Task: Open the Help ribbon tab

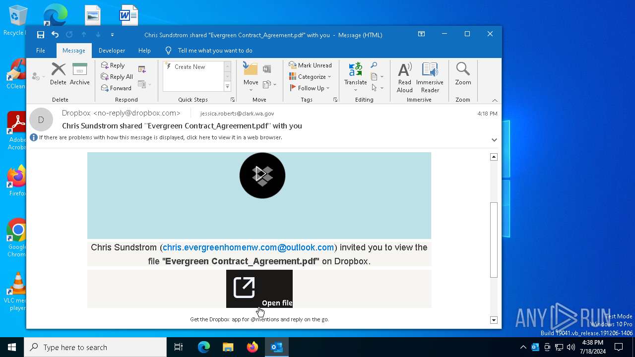Action: click(x=144, y=51)
